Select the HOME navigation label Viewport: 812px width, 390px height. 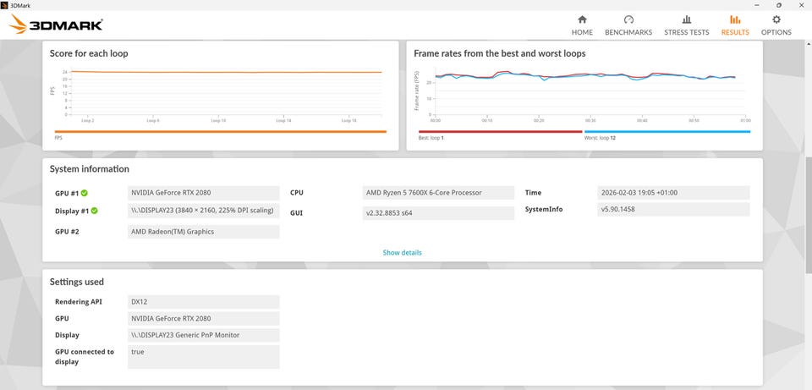582,32
